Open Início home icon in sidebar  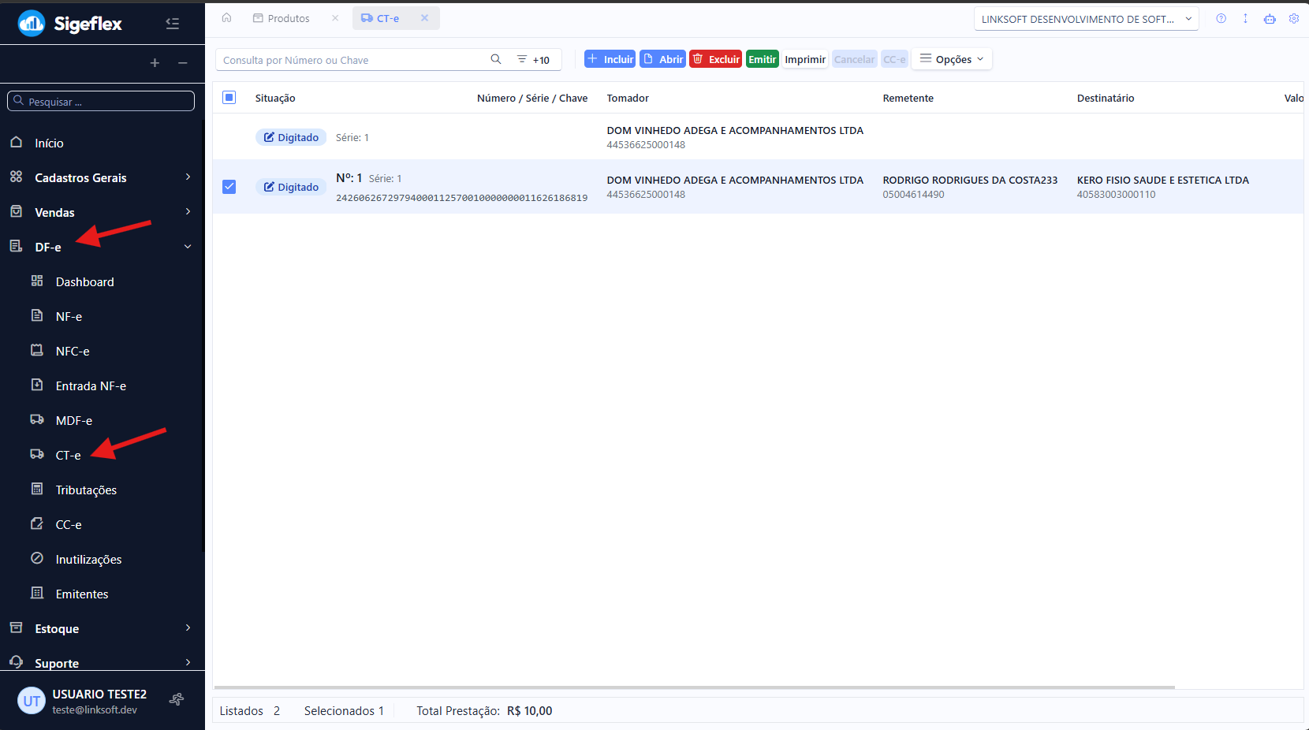coord(16,143)
